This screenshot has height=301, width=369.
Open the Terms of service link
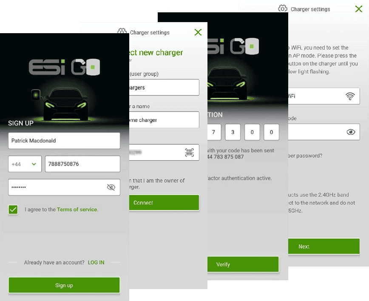click(77, 210)
